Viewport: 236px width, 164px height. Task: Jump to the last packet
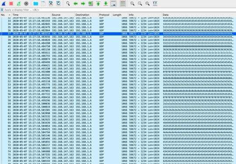point(106,3)
